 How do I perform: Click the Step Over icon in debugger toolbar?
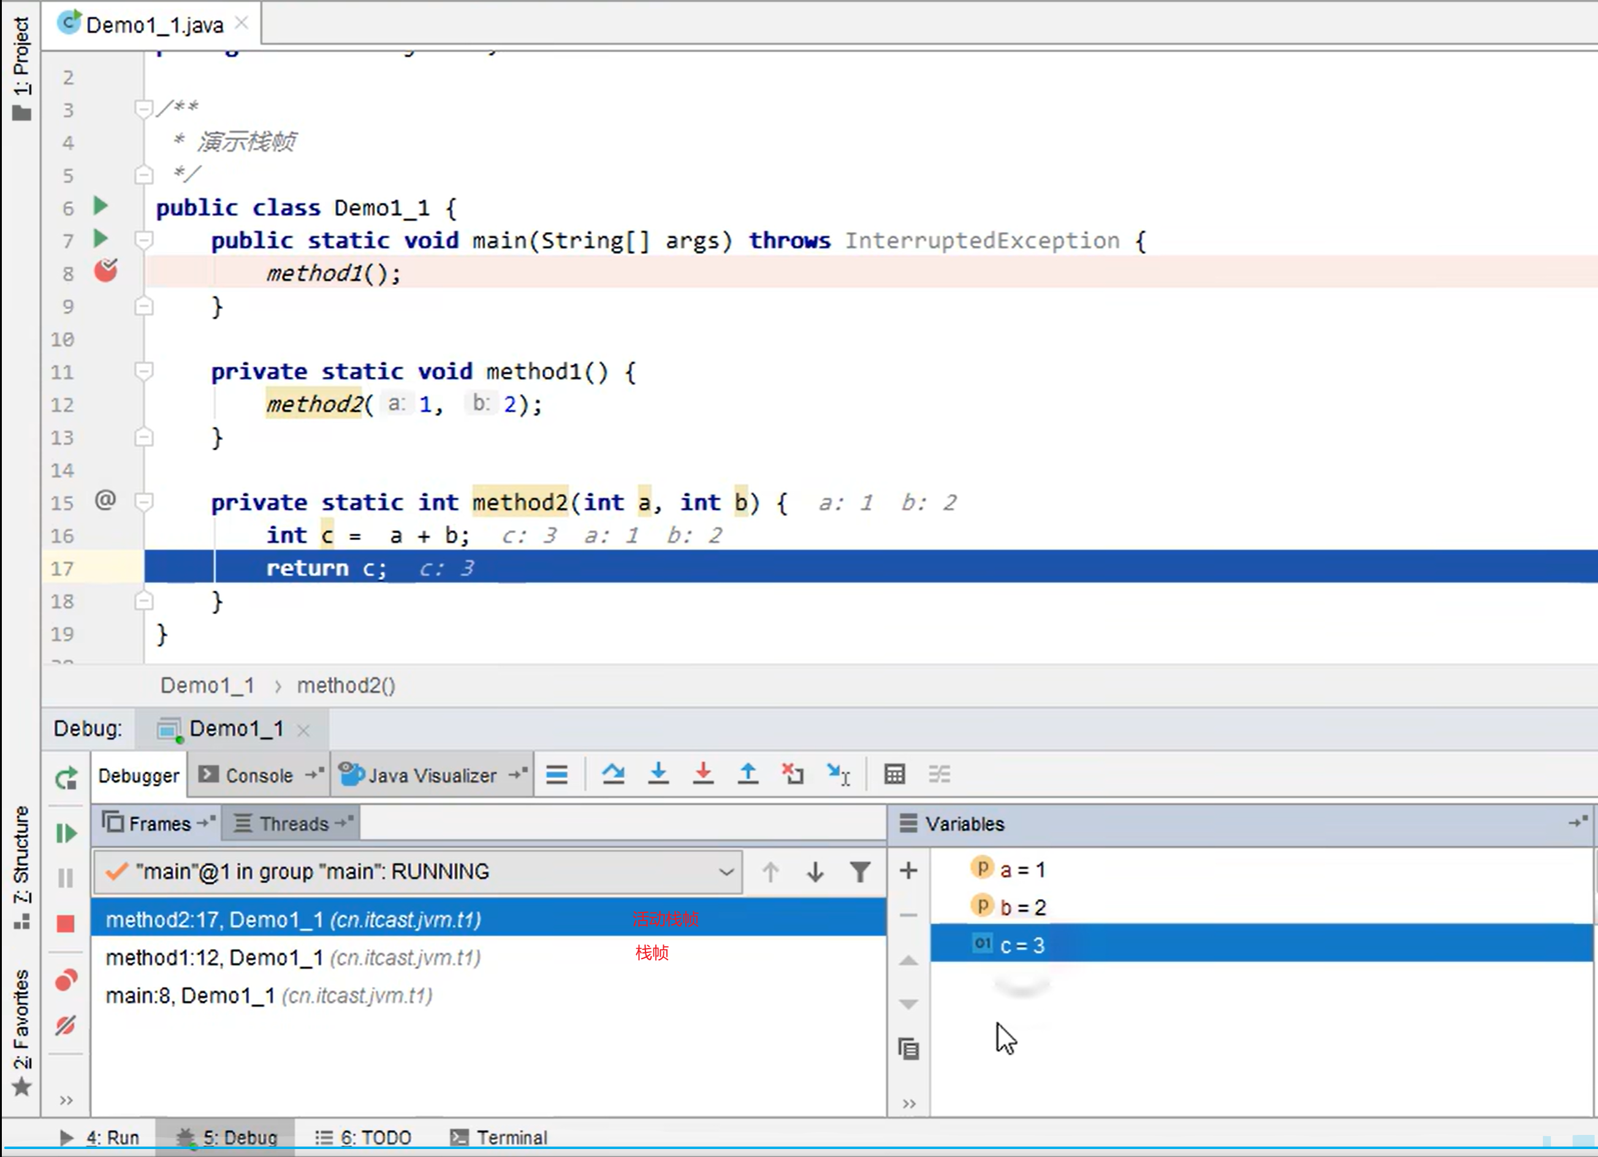coord(612,774)
